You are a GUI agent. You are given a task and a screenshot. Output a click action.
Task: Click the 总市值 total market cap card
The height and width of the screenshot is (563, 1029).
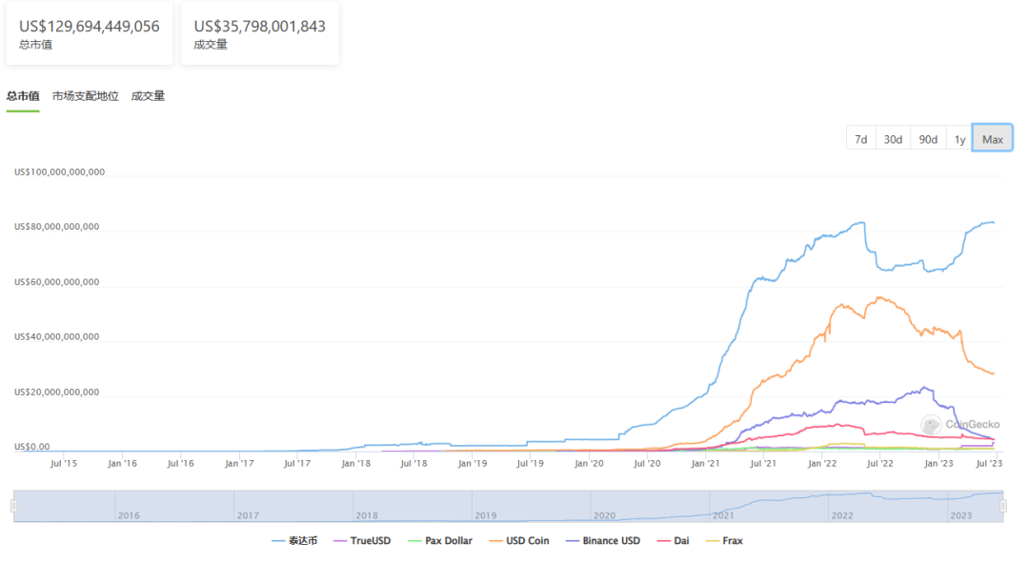pos(89,33)
